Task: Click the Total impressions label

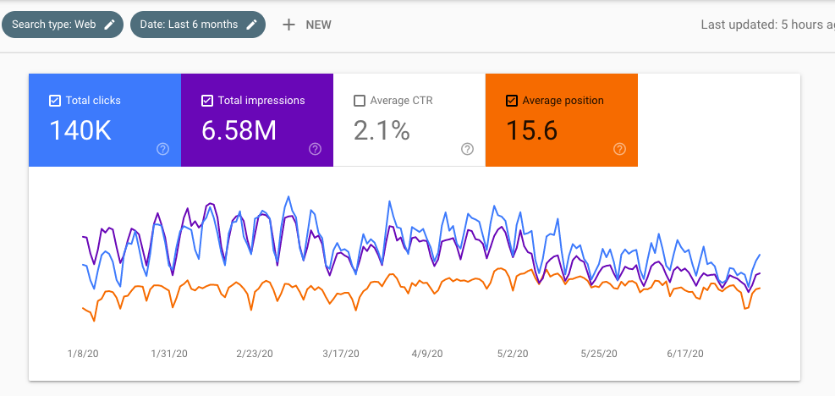Action: pyautogui.click(x=261, y=101)
